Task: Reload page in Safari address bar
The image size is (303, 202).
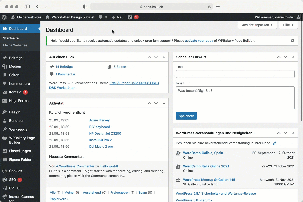Action: tap(209, 7)
